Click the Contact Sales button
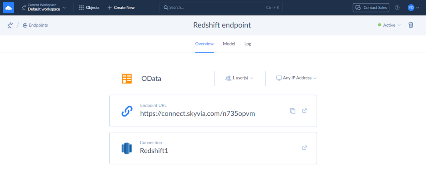Viewport: 426px width, 184px height. point(371,8)
